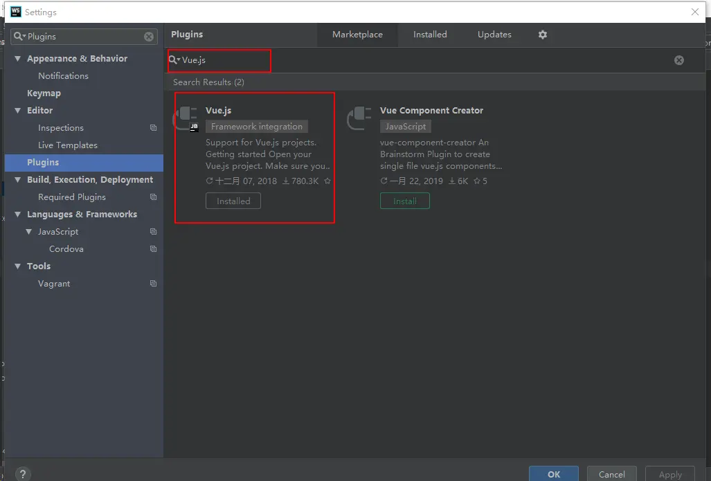Image resolution: width=711 pixels, height=481 pixels.
Task: Collapse the Build, Execution, Deployment section
Action: (x=18, y=180)
